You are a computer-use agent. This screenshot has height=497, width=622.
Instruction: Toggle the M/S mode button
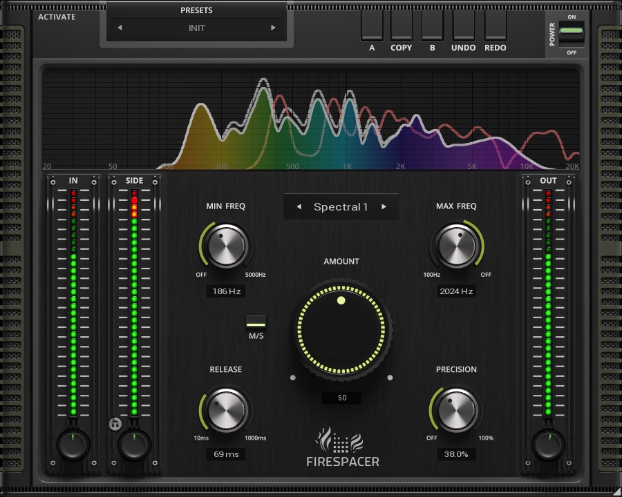coord(256,322)
